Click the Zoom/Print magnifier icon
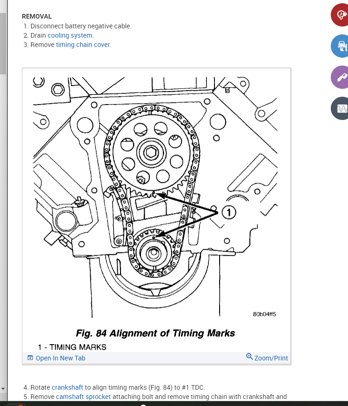 pos(249,357)
